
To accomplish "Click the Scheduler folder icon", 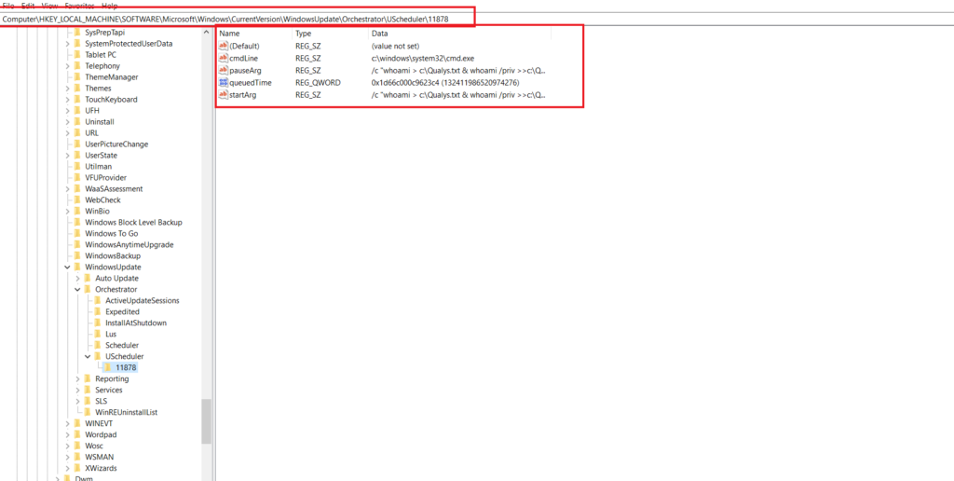I will (x=97, y=345).
